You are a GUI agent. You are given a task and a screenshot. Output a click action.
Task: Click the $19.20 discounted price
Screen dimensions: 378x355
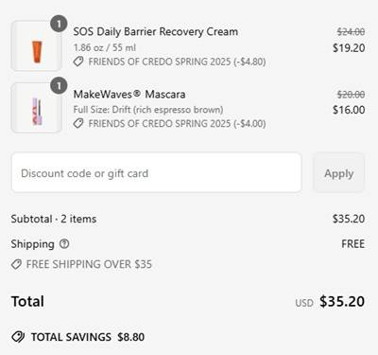[x=349, y=48]
